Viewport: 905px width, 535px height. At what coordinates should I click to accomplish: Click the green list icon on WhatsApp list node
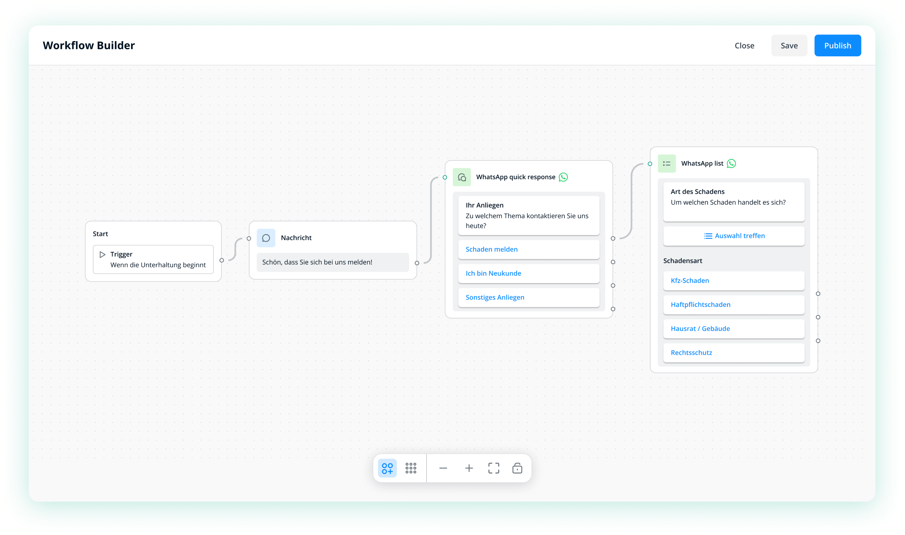pyautogui.click(x=667, y=163)
